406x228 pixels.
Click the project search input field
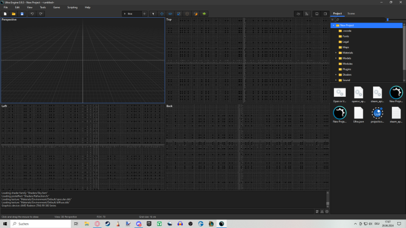coord(360,19)
